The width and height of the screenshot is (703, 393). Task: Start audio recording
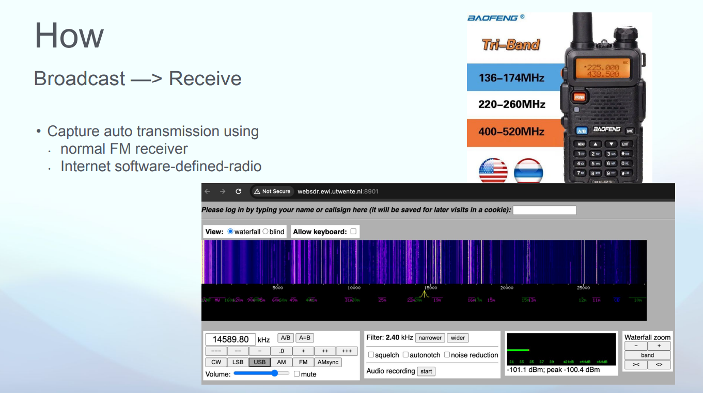pyautogui.click(x=426, y=371)
